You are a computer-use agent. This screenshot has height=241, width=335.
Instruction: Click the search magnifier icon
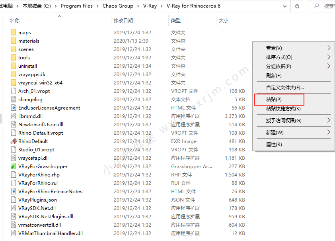(316, 6)
